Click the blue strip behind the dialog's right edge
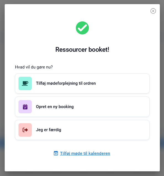Viewport: 164px width, 176px height. point(162,142)
